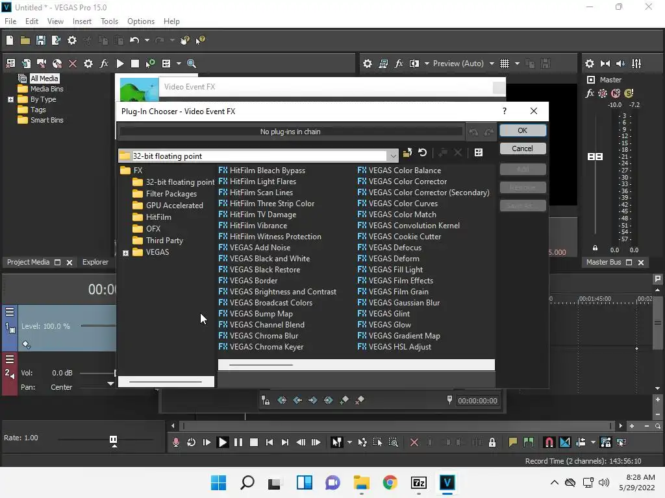Expand the VEGAS folder in plug-in tree
Viewport: 665px width, 498px height.
pos(125,253)
